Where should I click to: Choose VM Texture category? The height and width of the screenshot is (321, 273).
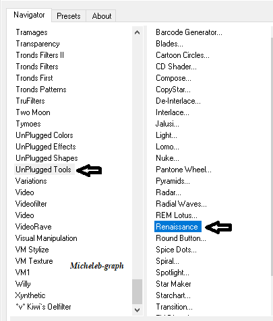tap(34, 261)
